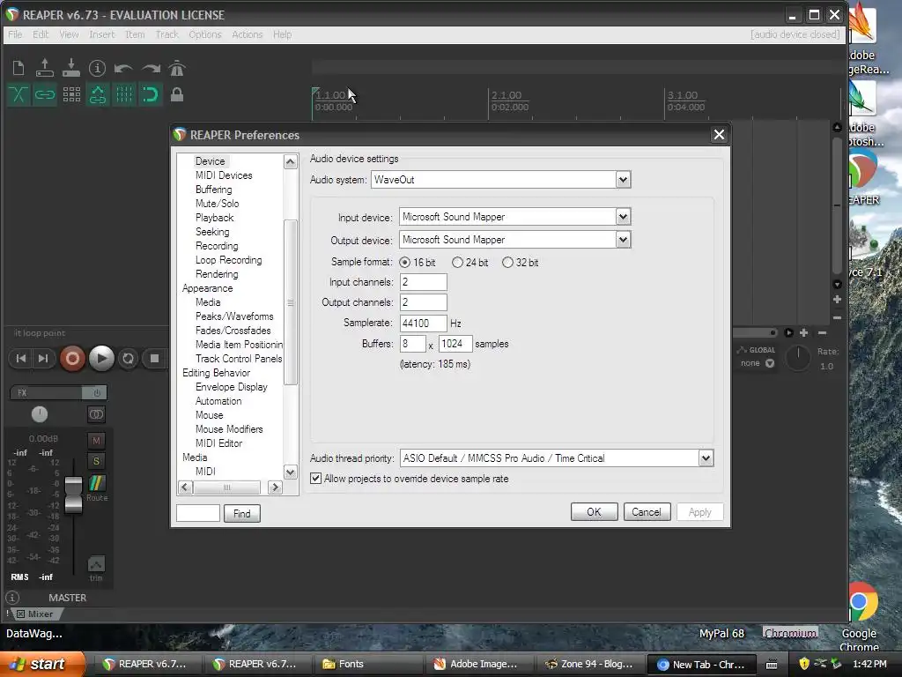Solo the master track S button
Screen dimensions: 902x677
tap(96, 461)
